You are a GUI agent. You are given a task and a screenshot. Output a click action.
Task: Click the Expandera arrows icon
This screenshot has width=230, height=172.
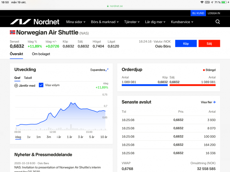coord(107,70)
